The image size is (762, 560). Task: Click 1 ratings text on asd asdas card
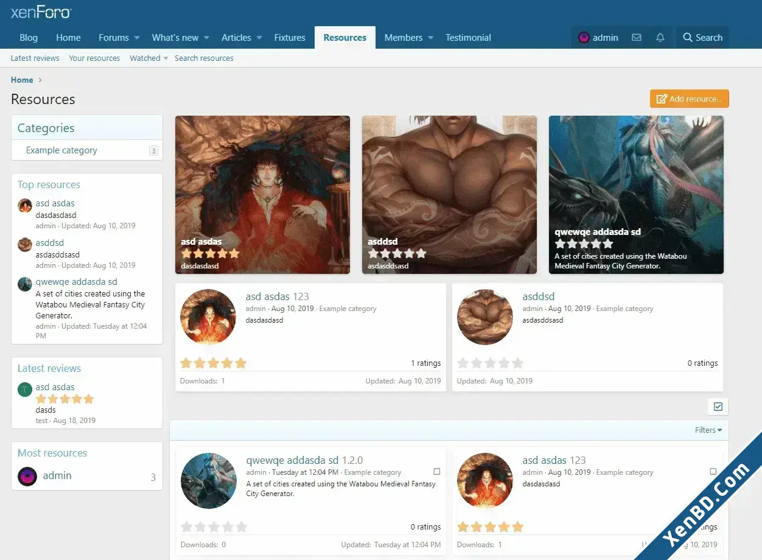[426, 363]
